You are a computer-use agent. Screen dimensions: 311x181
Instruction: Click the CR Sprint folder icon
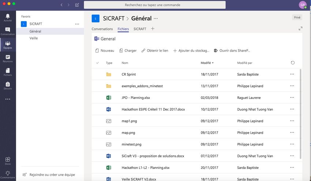pos(109,74)
